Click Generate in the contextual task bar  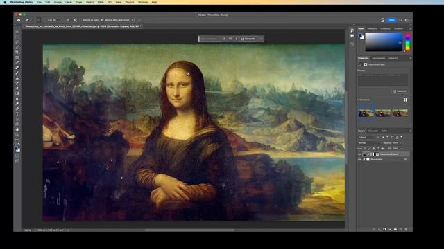coord(248,39)
